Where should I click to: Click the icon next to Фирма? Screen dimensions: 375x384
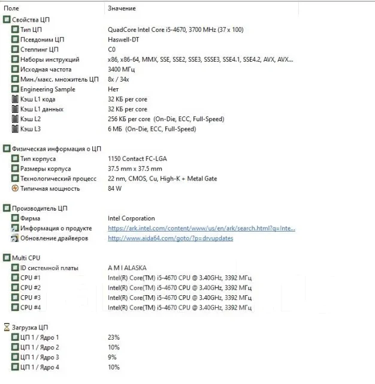tap(15, 218)
